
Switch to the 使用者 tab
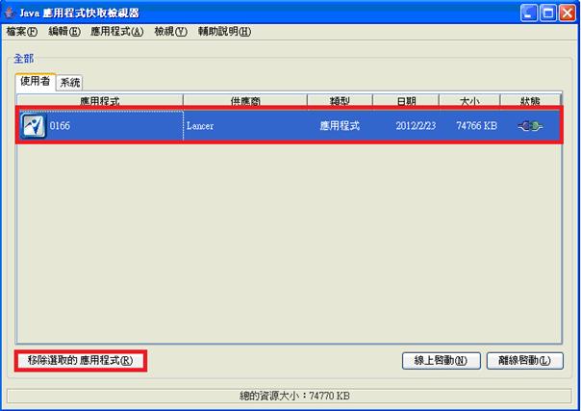pos(36,81)
